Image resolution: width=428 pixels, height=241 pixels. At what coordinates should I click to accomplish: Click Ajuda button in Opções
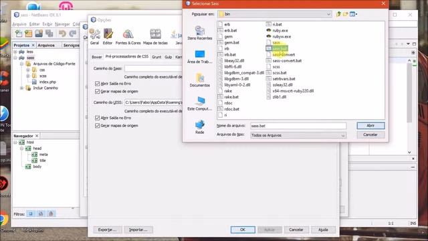click(x=323, y=230)
